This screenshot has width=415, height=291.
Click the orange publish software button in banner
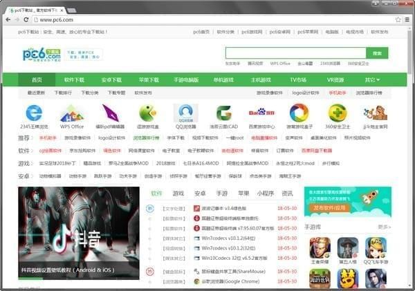click(330, 208)
